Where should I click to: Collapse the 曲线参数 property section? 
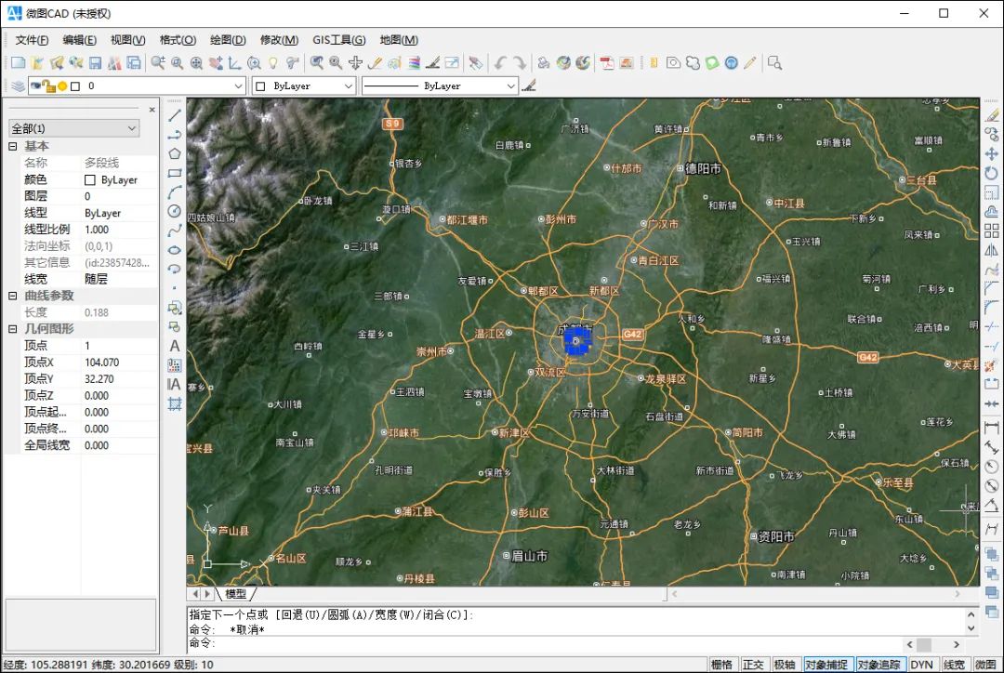tap(13, 296)
